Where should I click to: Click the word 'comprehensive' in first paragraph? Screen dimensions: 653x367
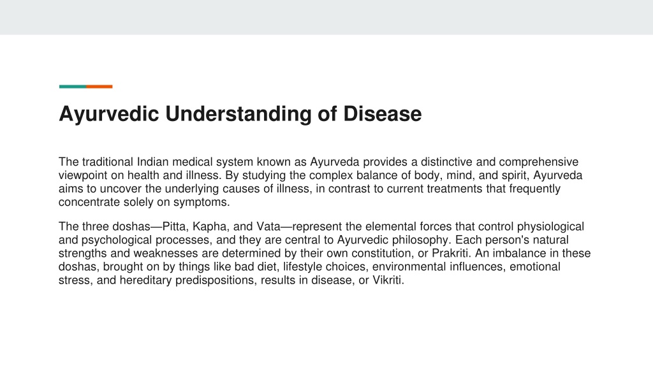click(x=538, y=162)
